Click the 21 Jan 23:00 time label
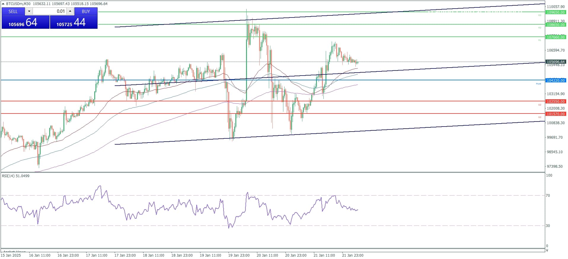Image resolution: width=568 pixels, height=259 pixels. (353, 255)
